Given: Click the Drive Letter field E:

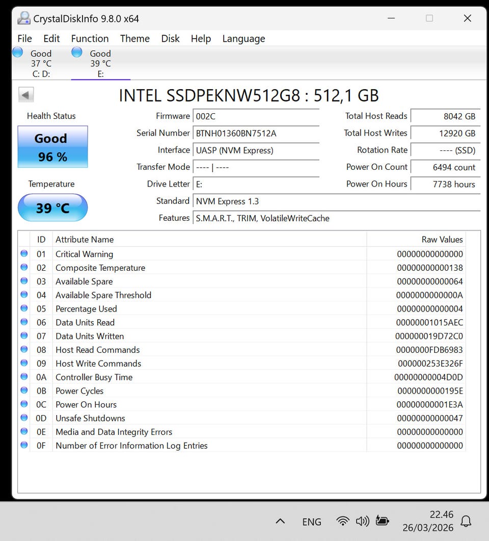Looking at the screenshot, I should [x=256, y=184].
